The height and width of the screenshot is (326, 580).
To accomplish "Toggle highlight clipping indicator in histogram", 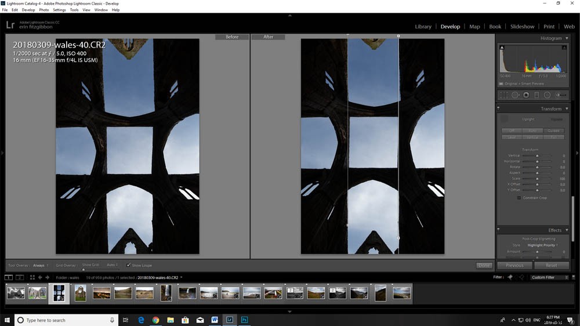I will click(564, 48).
